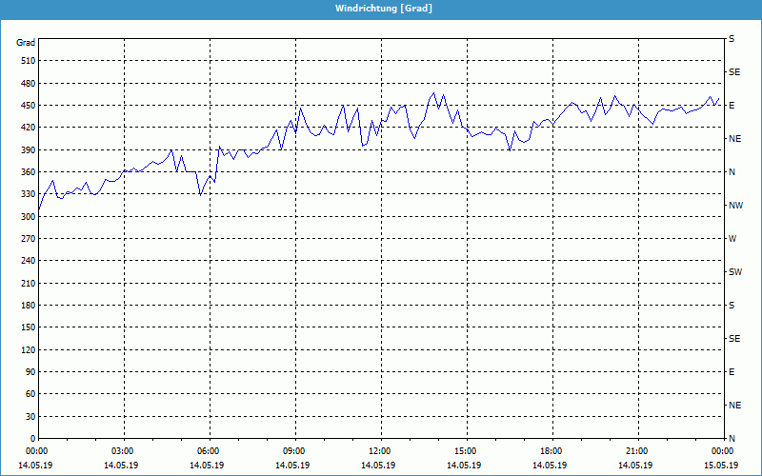
Task: Click the 09:00 time axis label
Action: (x=294, y=451)
